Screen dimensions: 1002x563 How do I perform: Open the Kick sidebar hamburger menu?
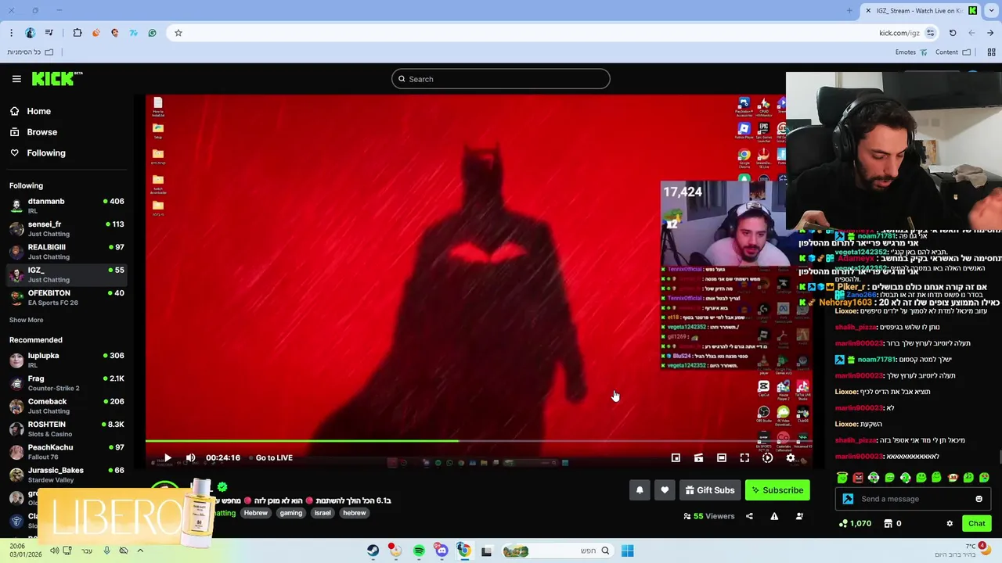(16, 79)
